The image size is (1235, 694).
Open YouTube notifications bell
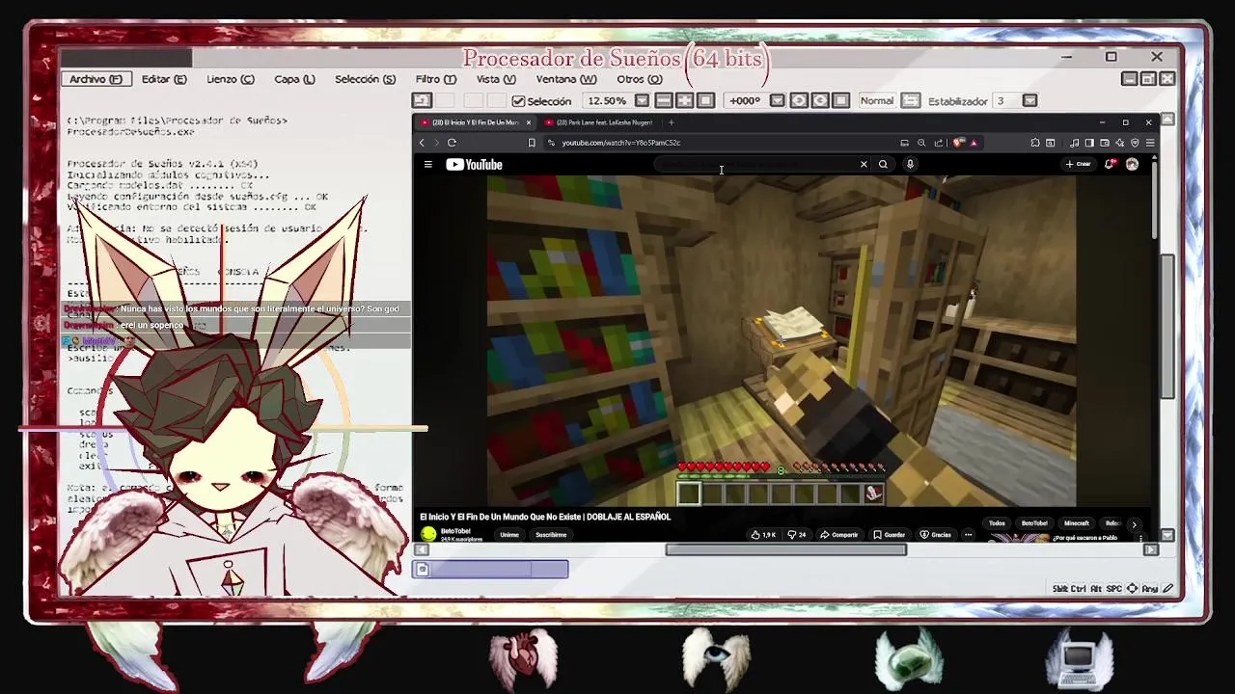[1110, 165]
